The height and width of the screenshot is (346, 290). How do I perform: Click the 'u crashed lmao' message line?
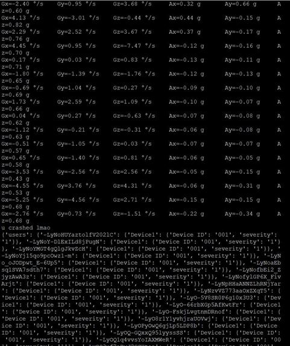coord(26,228)
